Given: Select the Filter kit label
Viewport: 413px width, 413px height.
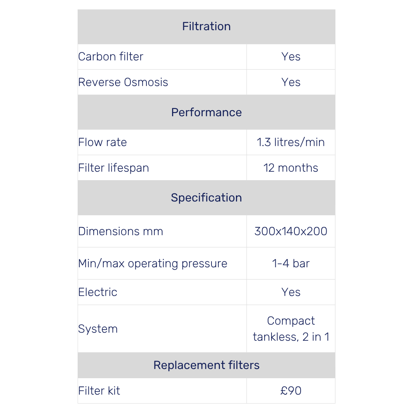Looking at the screenshot, I should (99, 391).
